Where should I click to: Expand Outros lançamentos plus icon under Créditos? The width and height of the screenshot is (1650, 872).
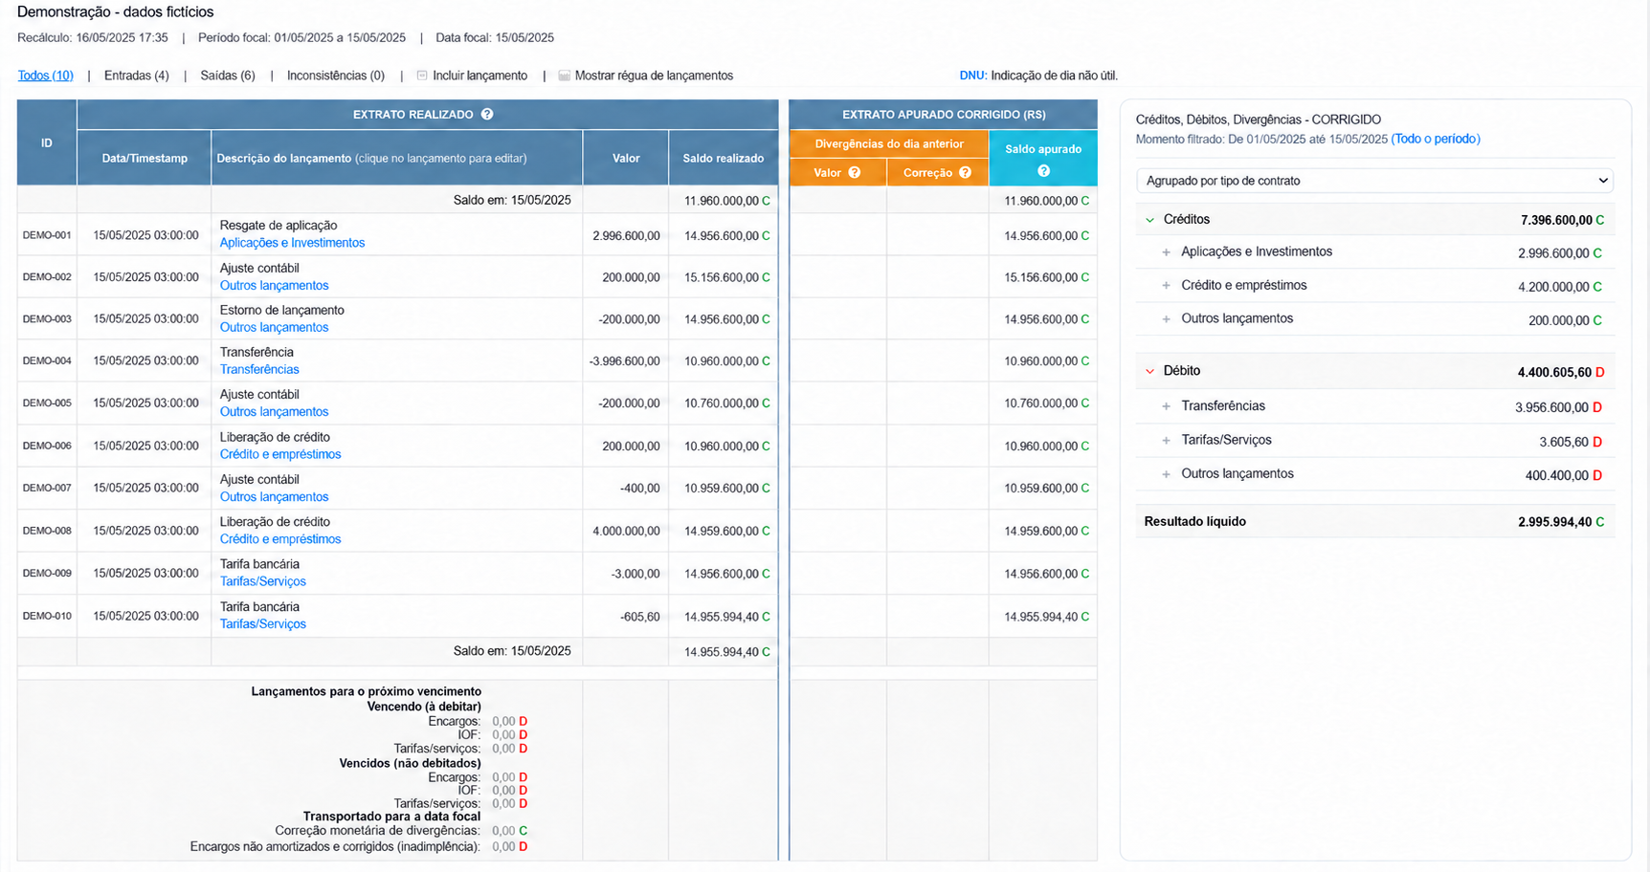tap(1166, 319)
